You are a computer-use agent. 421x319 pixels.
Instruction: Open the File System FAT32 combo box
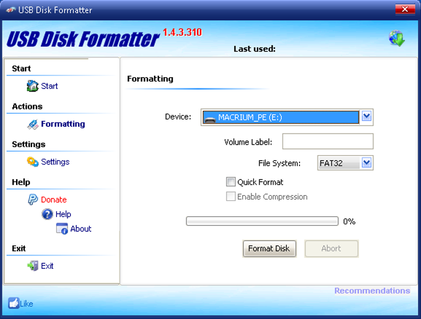click(345, 163)
